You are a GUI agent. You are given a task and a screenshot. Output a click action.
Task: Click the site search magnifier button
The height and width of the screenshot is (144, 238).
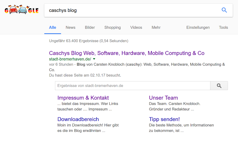[219, 86]
